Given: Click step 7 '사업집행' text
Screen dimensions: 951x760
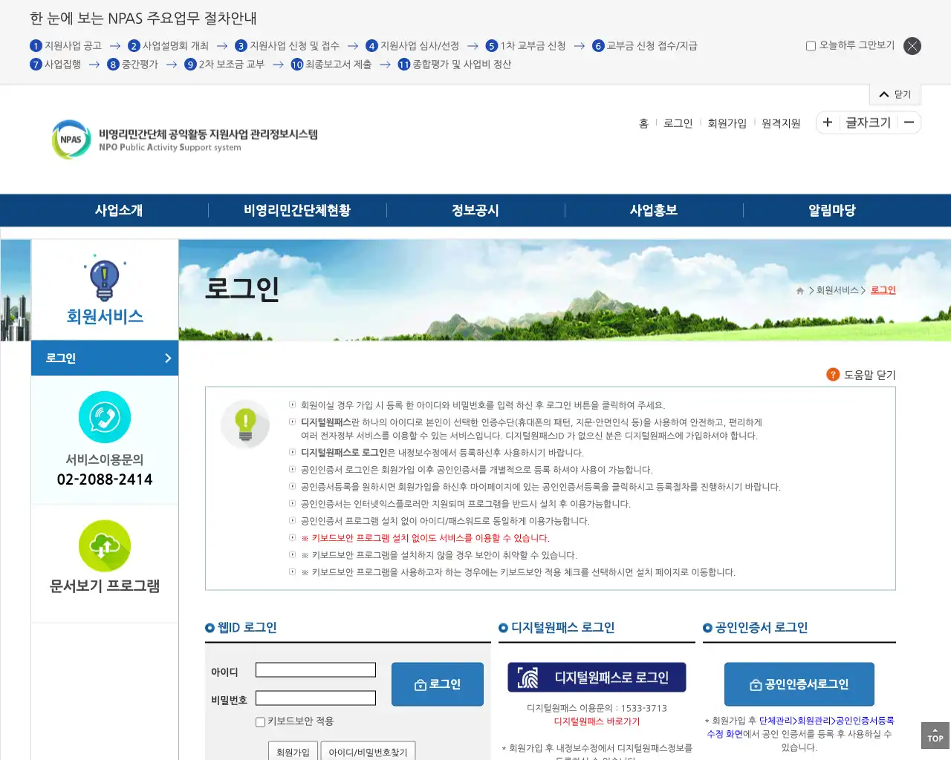Looking at the screenshot, I should click(62, 65).
